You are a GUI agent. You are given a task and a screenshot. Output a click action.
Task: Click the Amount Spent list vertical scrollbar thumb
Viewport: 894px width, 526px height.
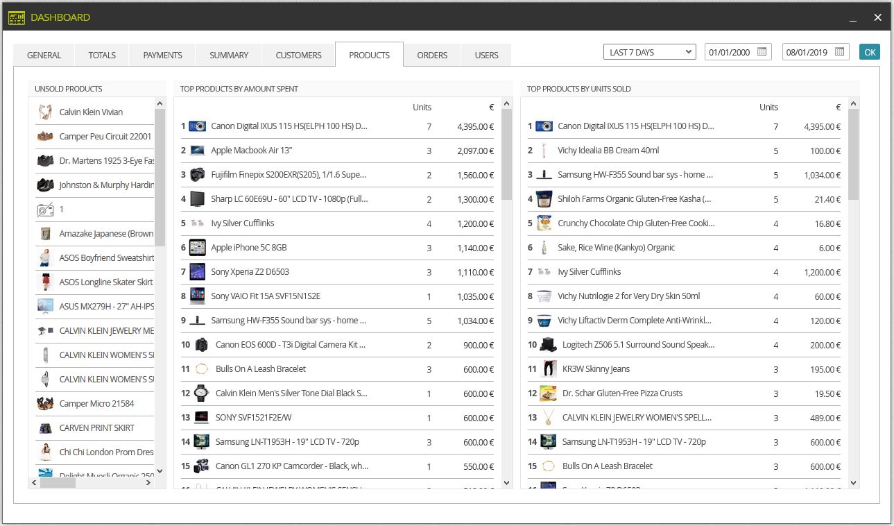(x=506, y=154)
